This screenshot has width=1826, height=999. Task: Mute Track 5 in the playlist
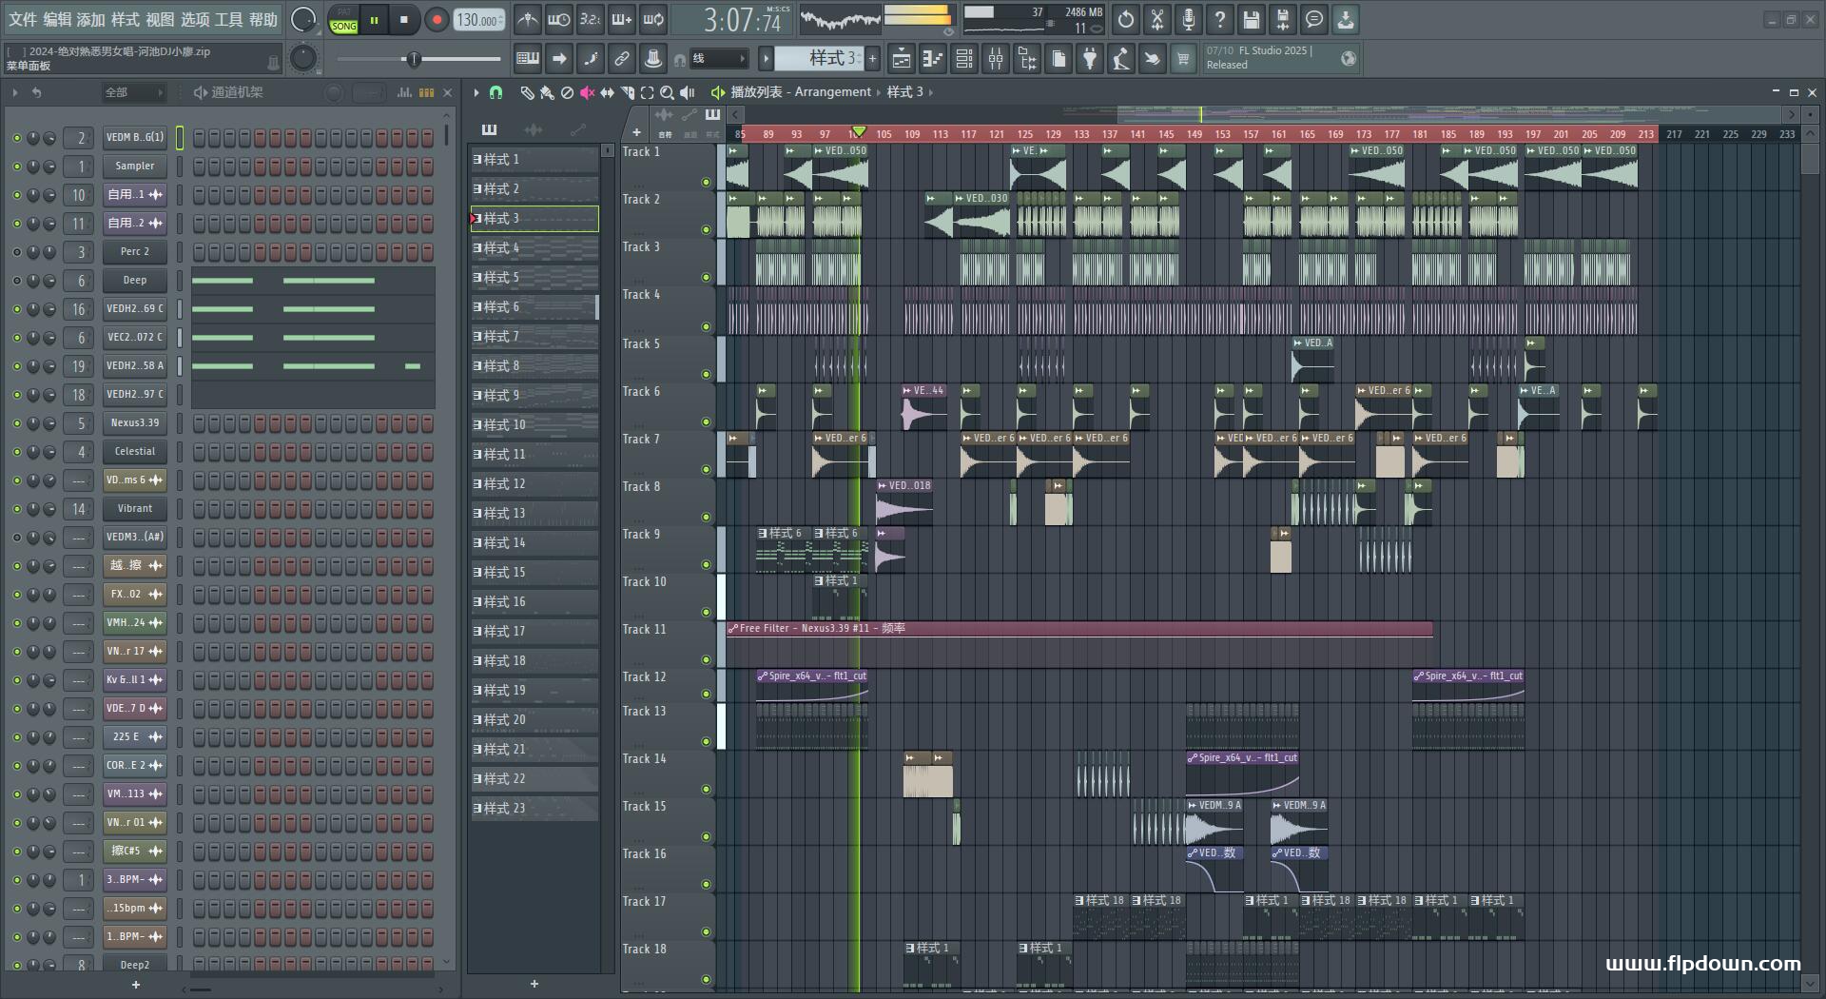point(706,374)
